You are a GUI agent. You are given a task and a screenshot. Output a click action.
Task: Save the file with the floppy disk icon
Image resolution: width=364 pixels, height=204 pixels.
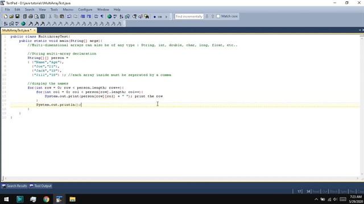pyautogui.click(x=18, y=16)
